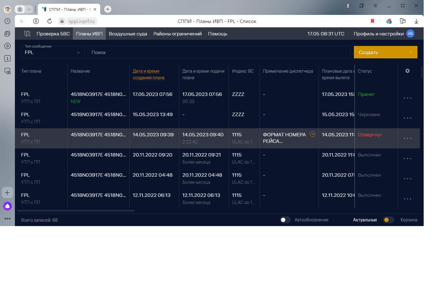
Task: Click the map icon in navigation bar
Action: pos(27,34)
